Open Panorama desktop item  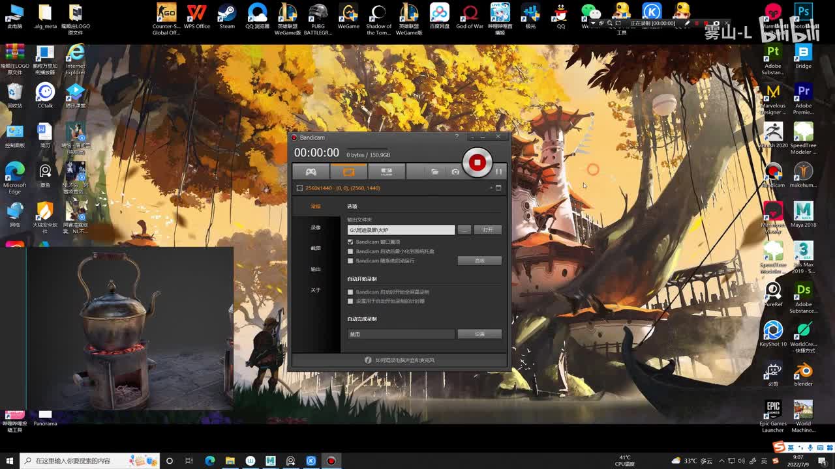[x=45, y=418]
